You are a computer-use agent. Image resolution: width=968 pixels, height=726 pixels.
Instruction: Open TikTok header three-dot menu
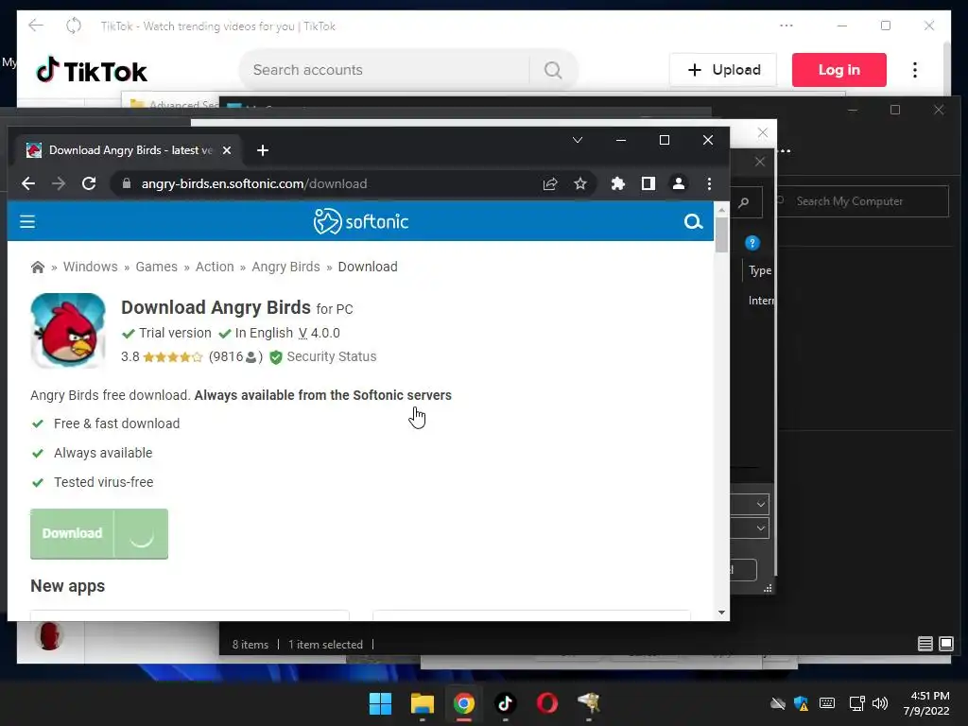(915, 70)
